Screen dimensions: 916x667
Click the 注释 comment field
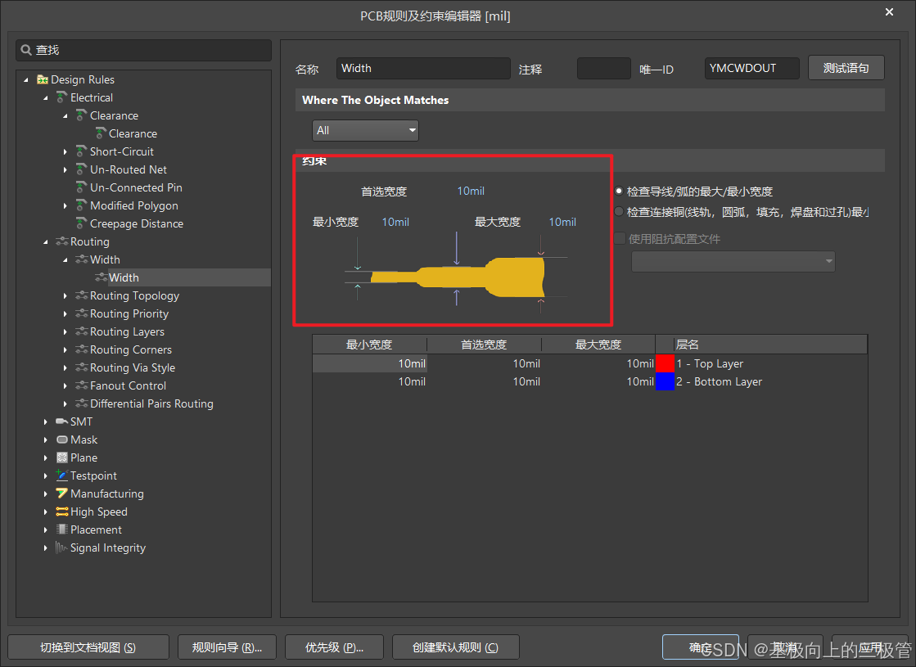(604, 68)
